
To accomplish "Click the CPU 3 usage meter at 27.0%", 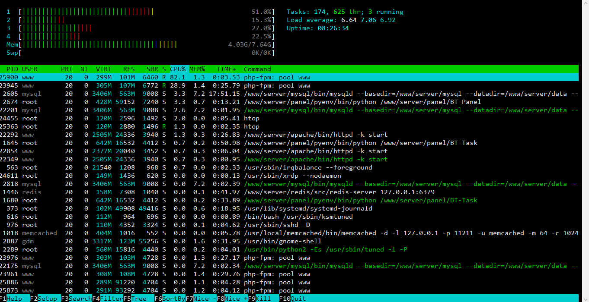I will click(x=141, y=28).
